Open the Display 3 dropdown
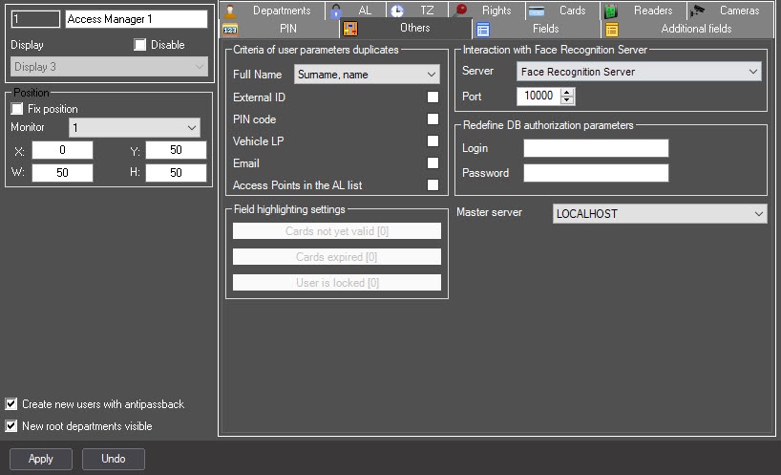This screenshot has width=781, height=475. click(x=109, y=67)
